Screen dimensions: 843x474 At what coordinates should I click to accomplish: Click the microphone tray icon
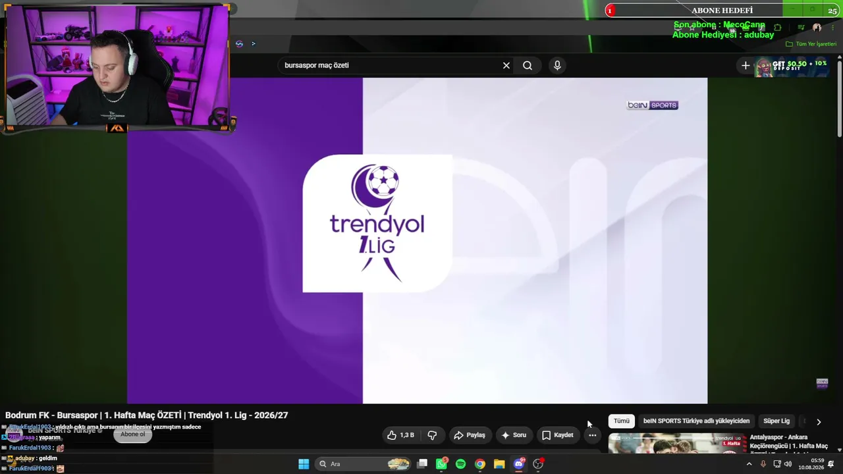pos(763,464)
